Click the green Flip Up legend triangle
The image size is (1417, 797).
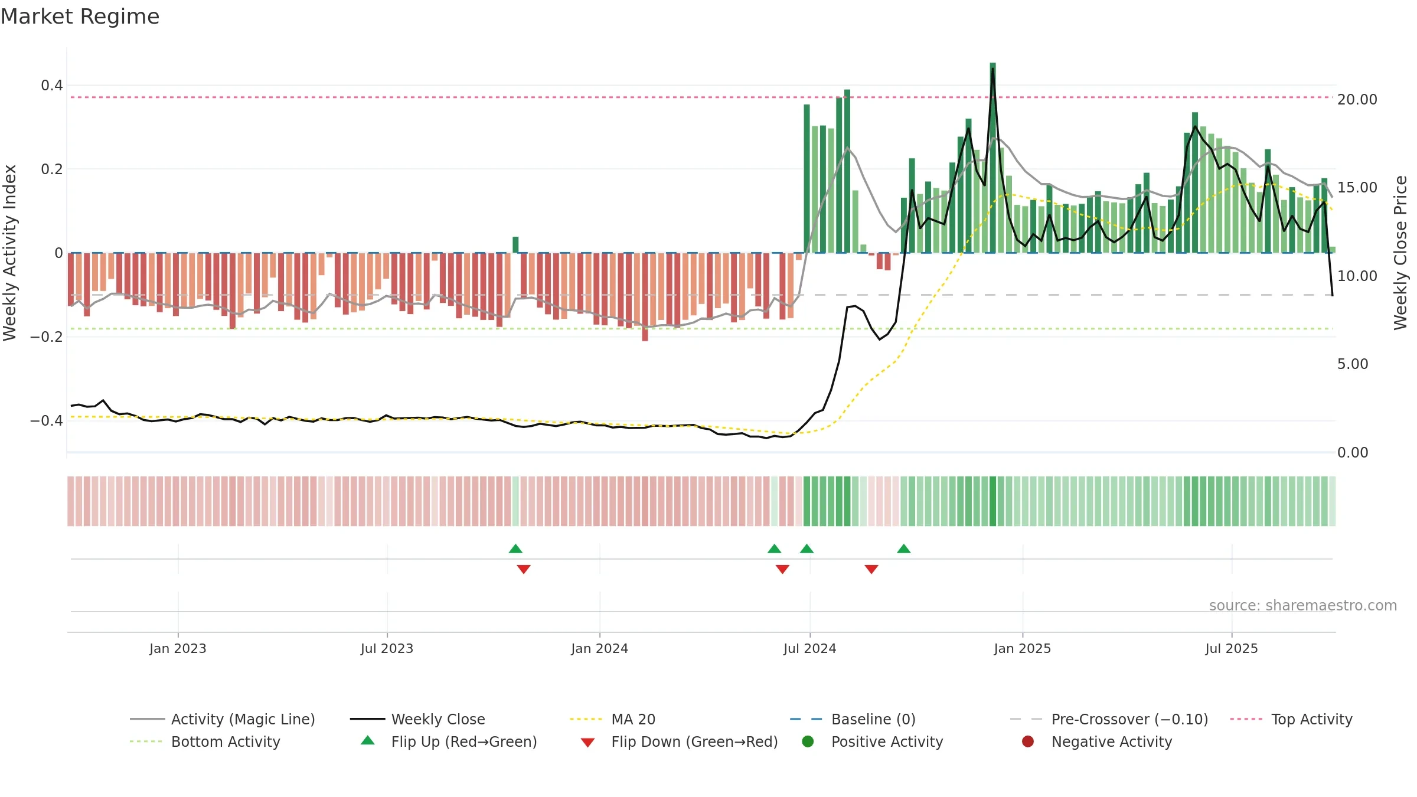click(367, 740)
